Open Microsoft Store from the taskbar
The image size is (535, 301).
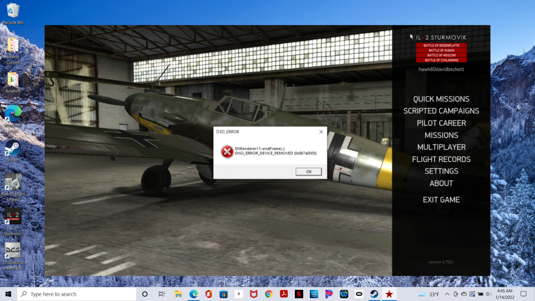[224, 294]
